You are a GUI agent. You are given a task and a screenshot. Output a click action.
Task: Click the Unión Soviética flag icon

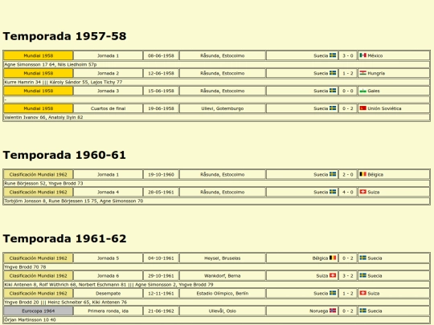[362, 108]
